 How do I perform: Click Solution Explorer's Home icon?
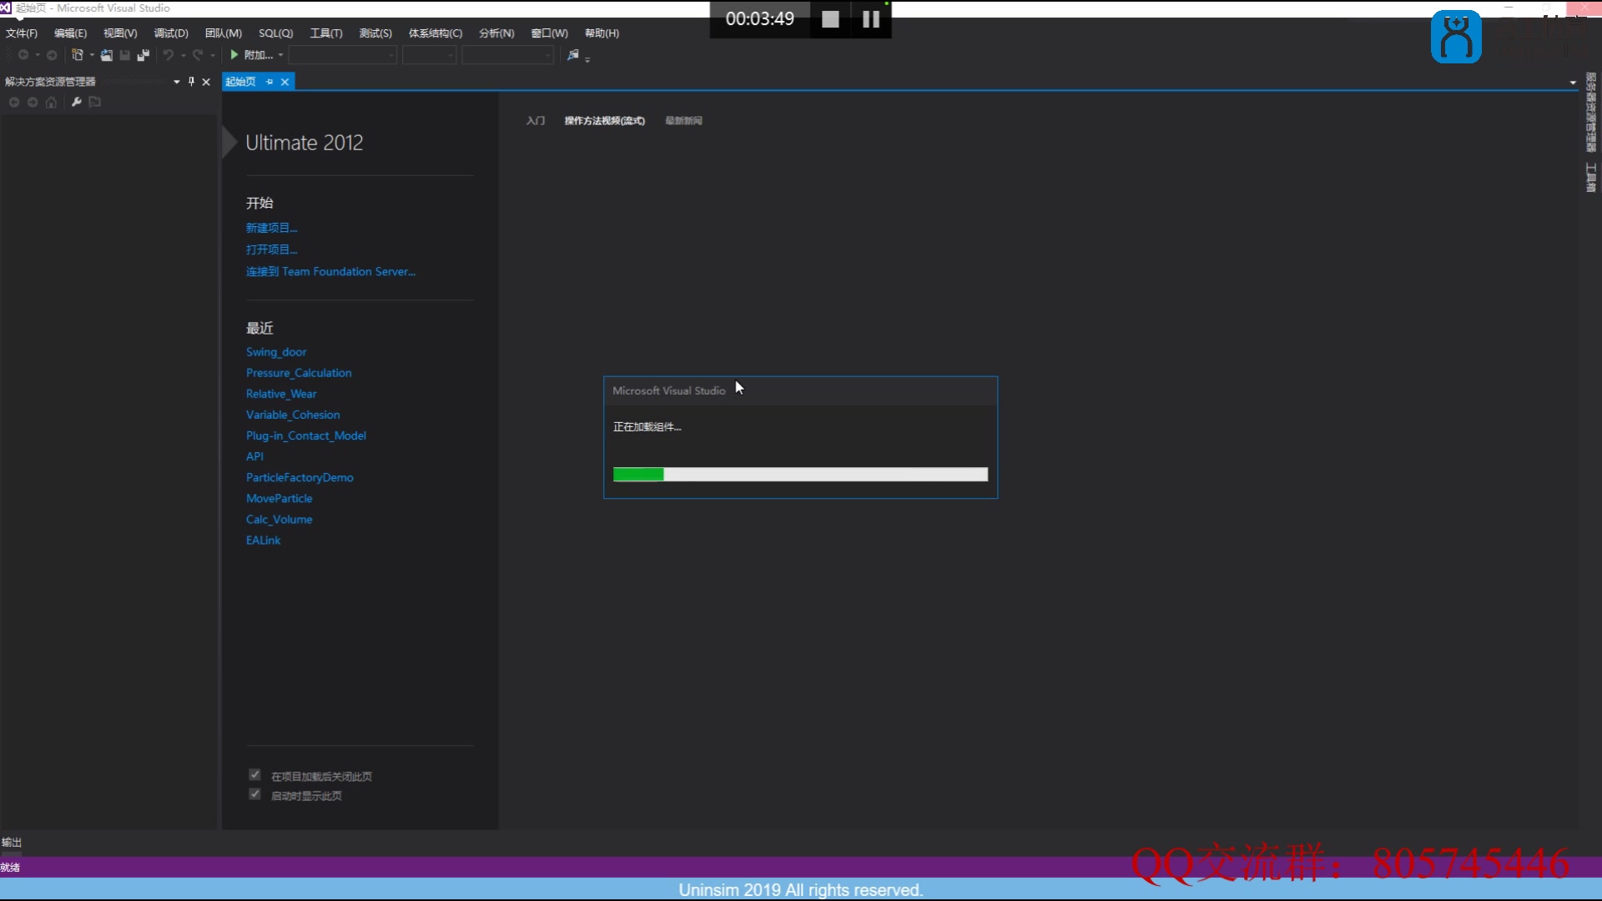pyautogui.click(x=52, y=103)
